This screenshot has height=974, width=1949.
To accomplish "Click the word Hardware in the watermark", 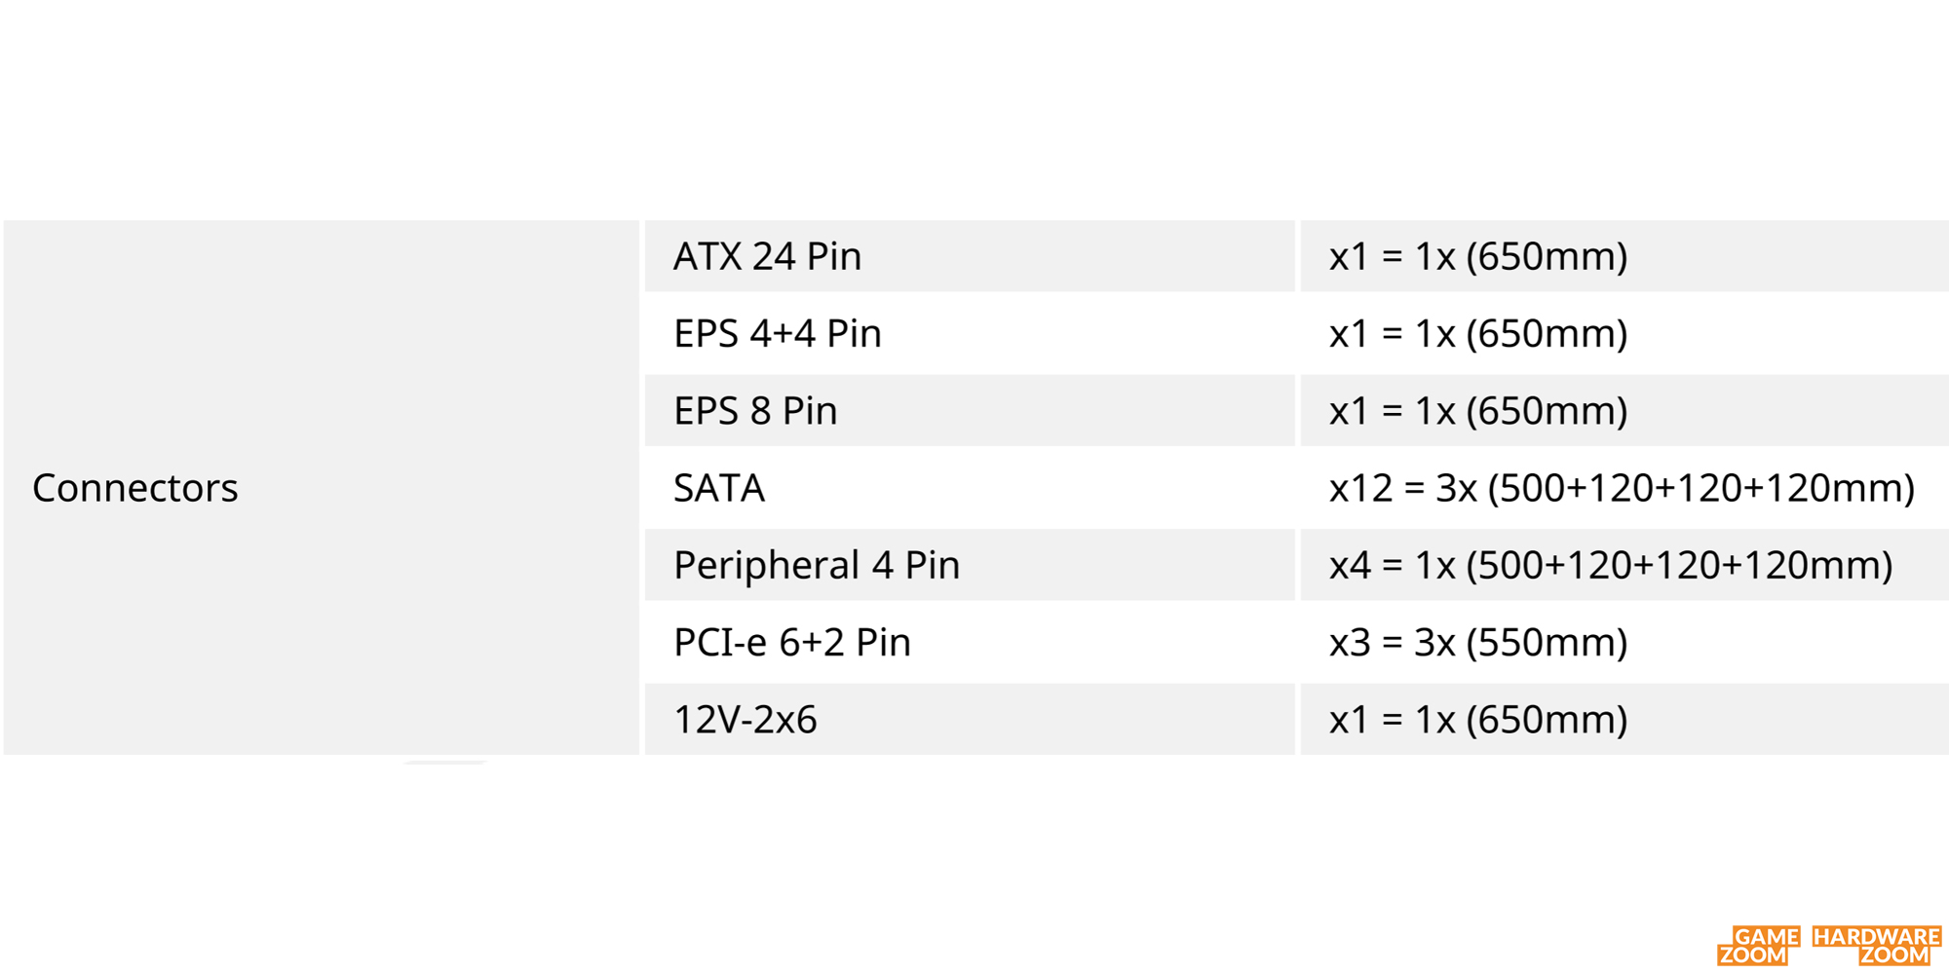I will (1877, 936).
